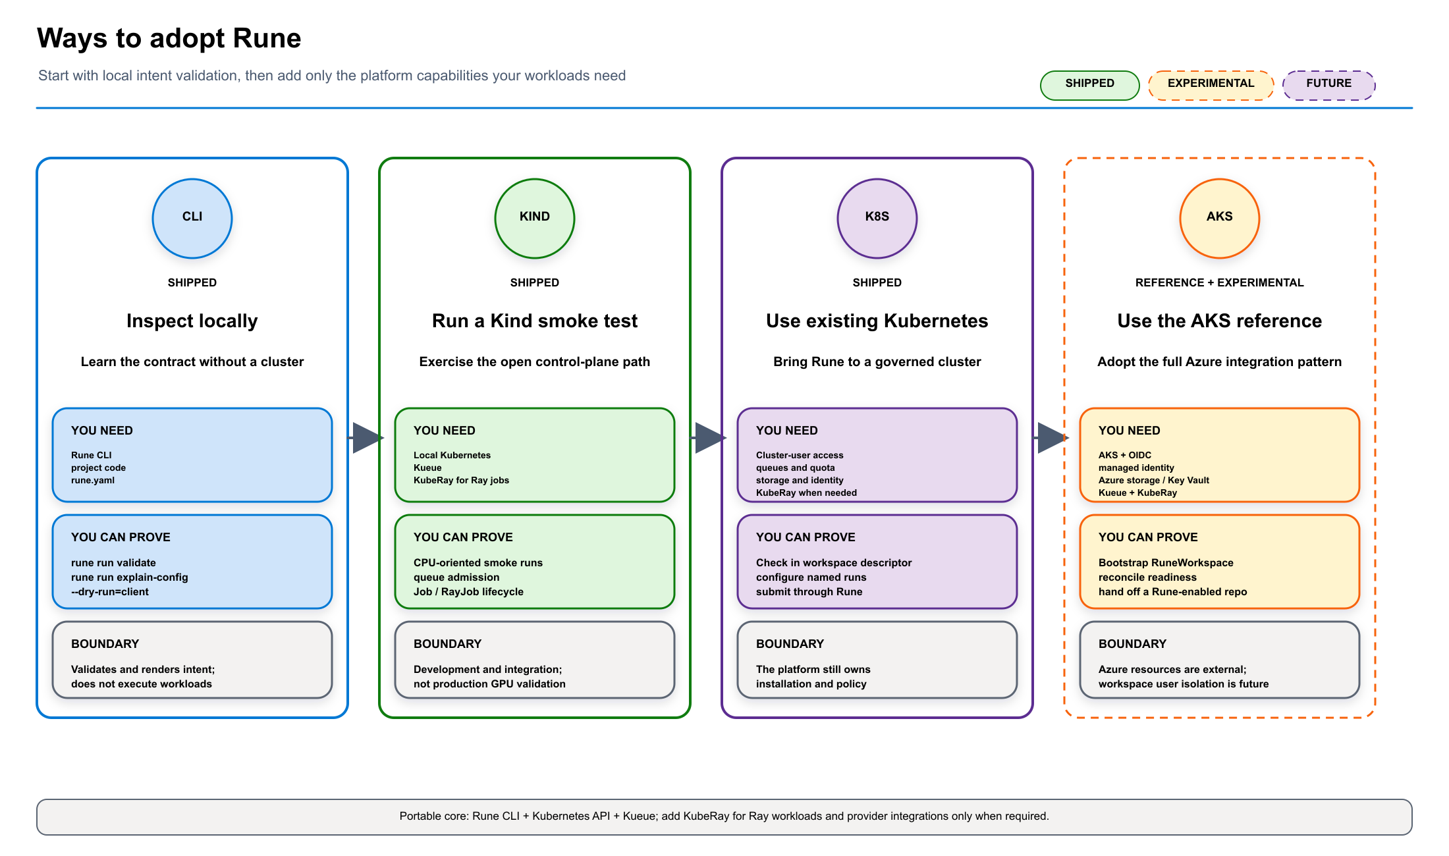Click the EXPERIMENTAL legend pill
1449x856 pixels.
[1211, 85]
